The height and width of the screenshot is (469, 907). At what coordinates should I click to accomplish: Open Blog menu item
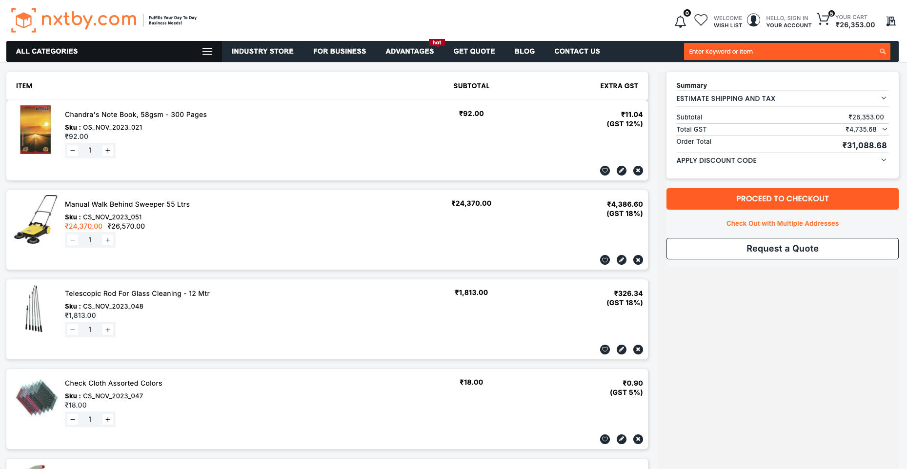pos(524,51)
